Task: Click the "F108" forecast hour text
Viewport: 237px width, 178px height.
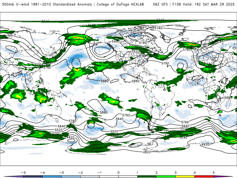Action: pyautogui.click(x=177, y=4)
